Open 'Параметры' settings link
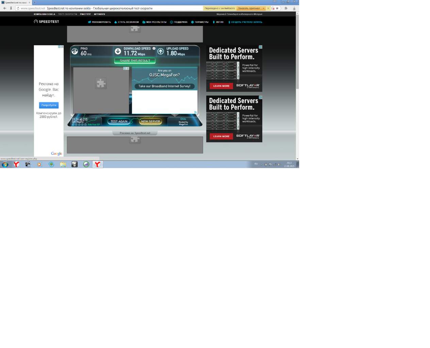430x348 pixels. coord(200,22)
